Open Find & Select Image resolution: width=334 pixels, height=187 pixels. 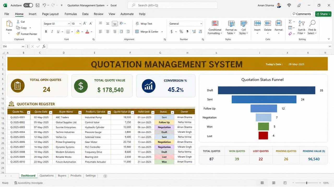(x=312, y=28)
